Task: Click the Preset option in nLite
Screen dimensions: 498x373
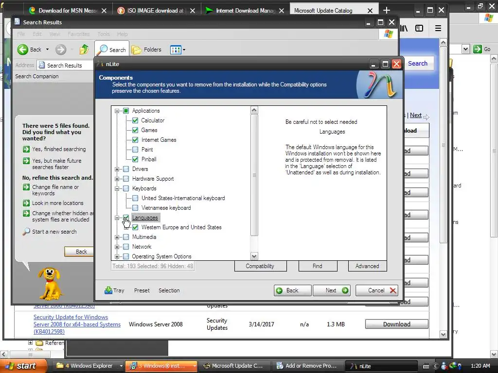Action: tap(142, 290)
